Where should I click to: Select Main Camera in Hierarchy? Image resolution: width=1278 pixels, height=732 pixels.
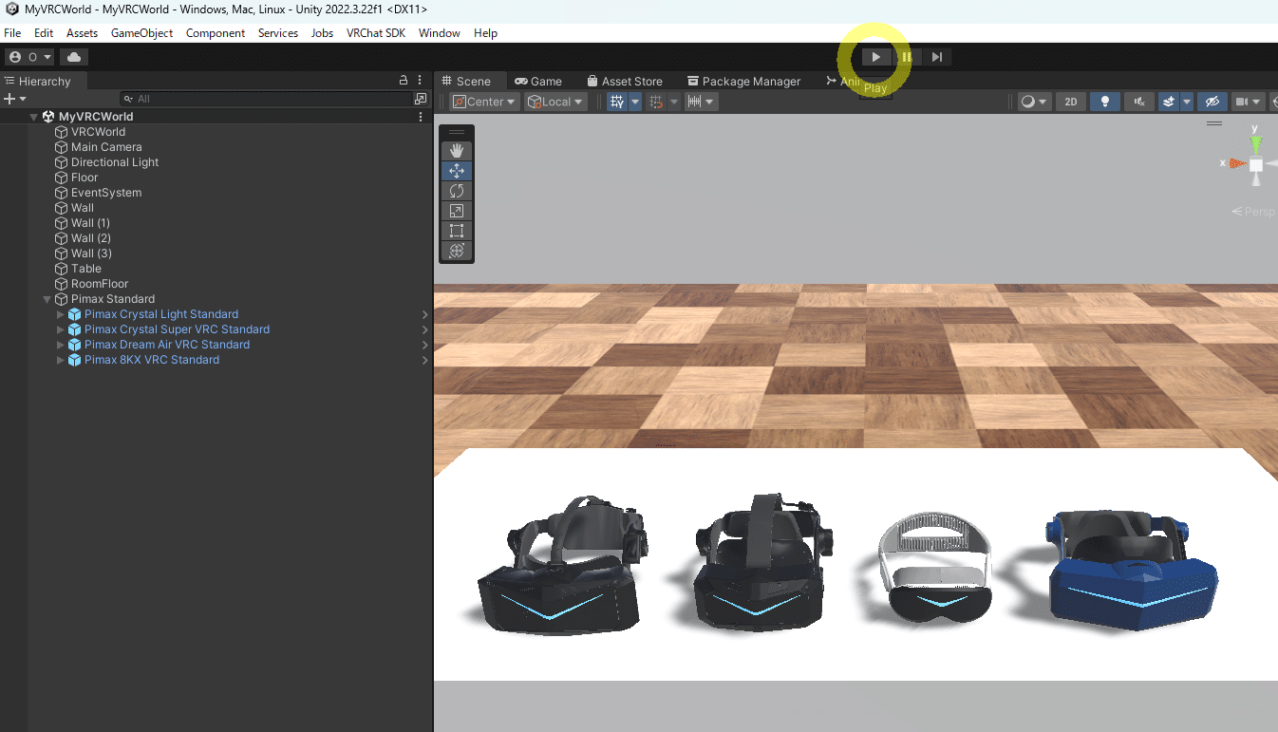[106, 147]
